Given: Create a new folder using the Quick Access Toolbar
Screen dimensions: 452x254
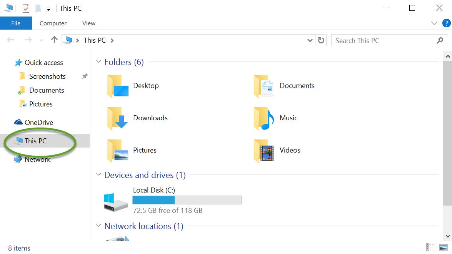Looking at the screenshot, I should 37,8.
